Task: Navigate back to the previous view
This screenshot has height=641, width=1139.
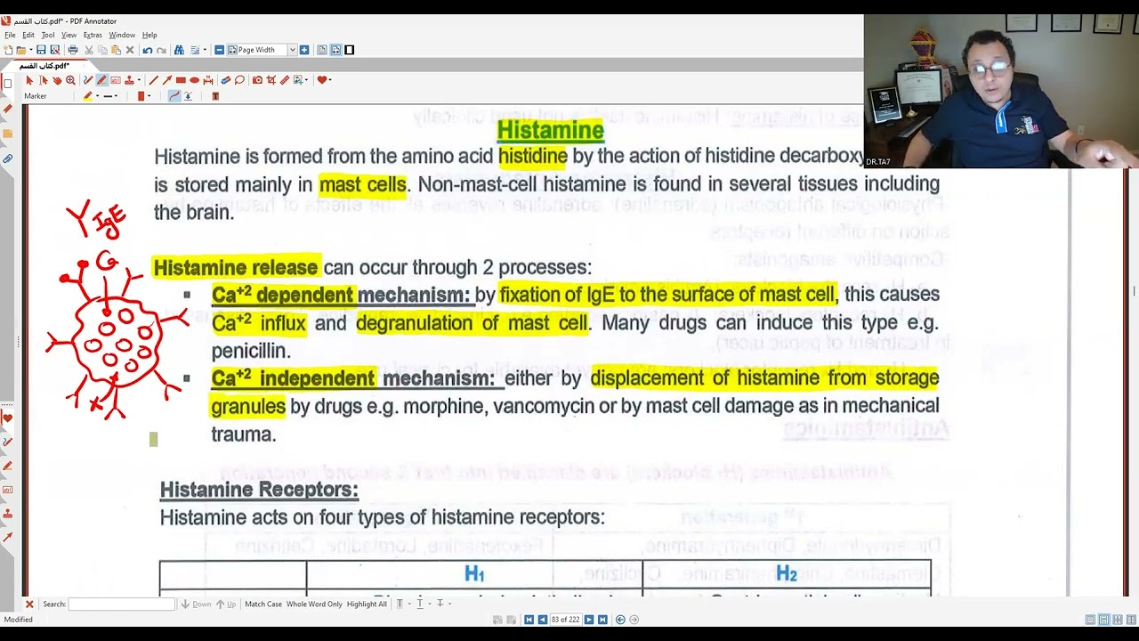Action: (x=620, y=620)
